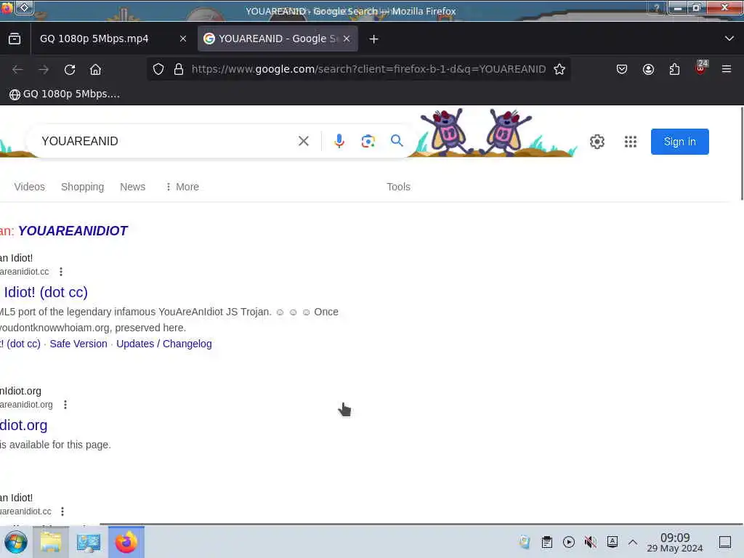Open the diot.org result title link
This screenshot has height=558, width=744.
click(x=24, y=425)
